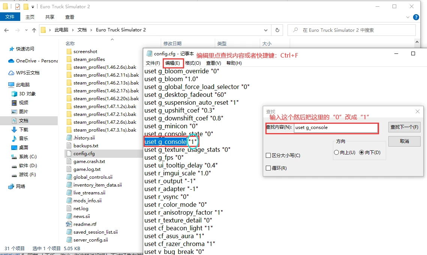Viewport: 427px width, 255px height.
Task: Expand the address bar history dropdown
Action: pos(266,30)
